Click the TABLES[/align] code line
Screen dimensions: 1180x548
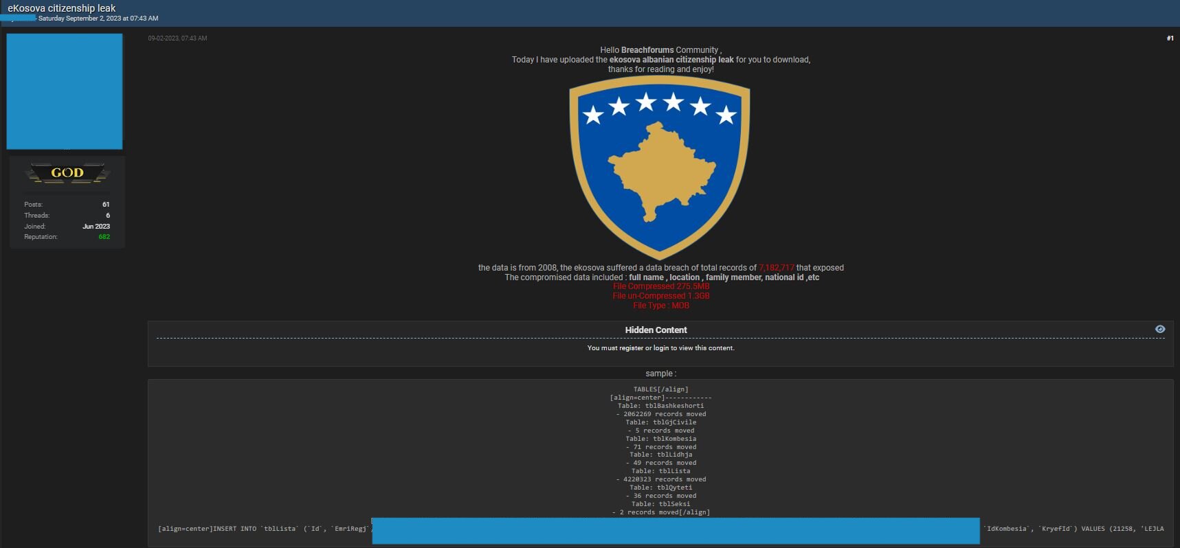[x=661, y=389]
